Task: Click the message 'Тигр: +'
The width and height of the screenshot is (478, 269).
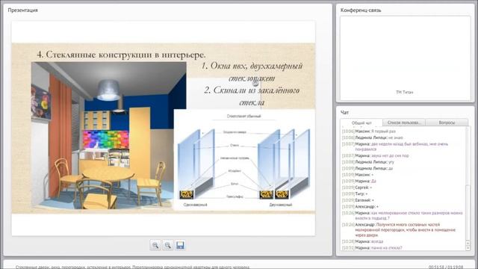Action: (x=355, y=194)
